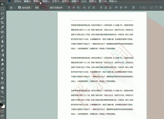Open the 滤镜(T) menu
164x119 pixels.
pos(75,1)
